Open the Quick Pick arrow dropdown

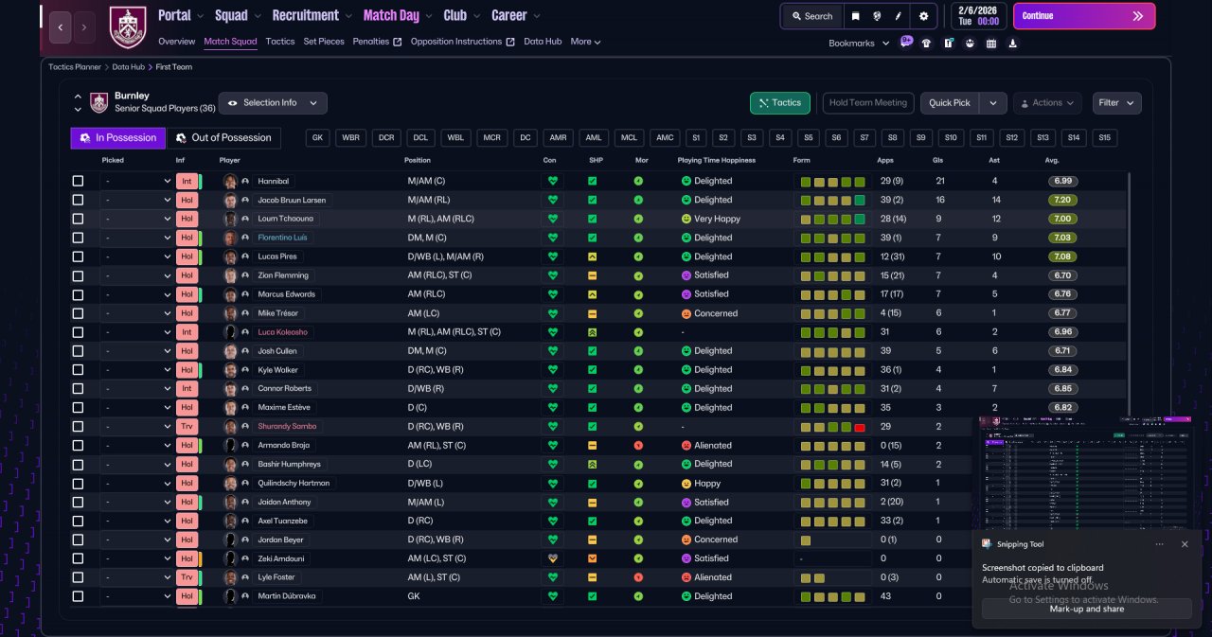point(992,102)
